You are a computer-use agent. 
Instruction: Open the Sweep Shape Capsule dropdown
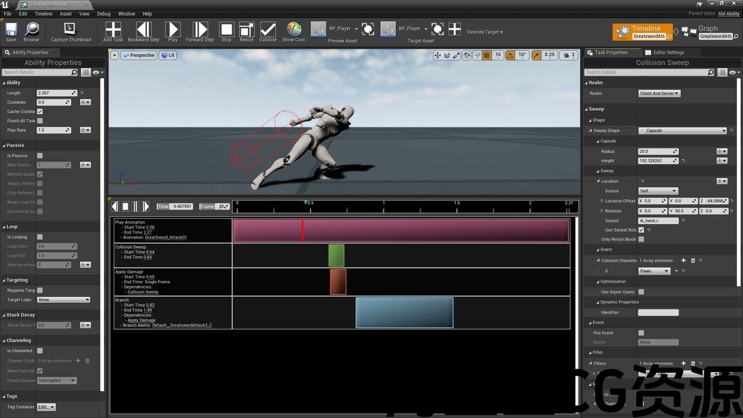click(x=682, y=131)
